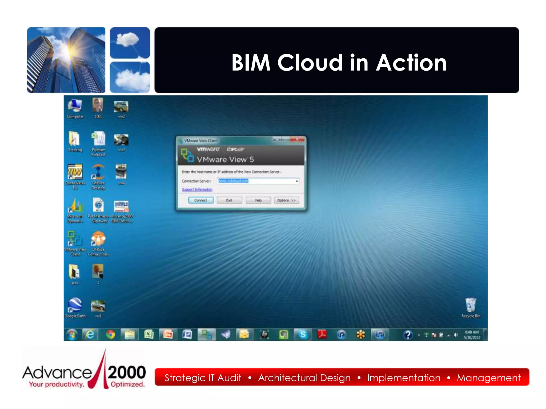Open Outlook from the taskbar
The image size is (546, 409).
(x=244, y=334)
